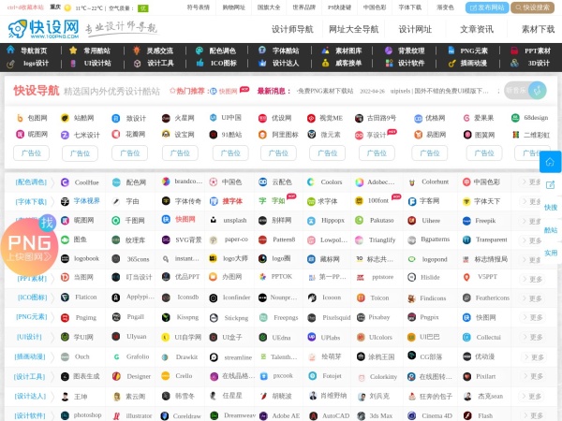Expand 更多 in 设计达人 row
Screen dimensions: 562x421
click(533, 396)
